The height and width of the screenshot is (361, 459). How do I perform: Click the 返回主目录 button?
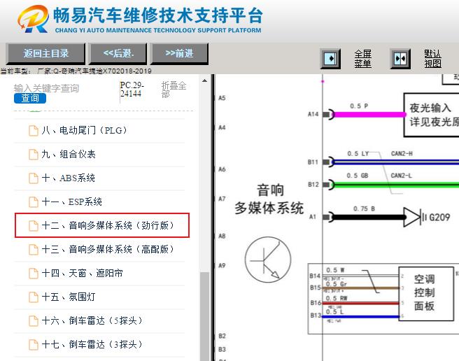point(45,54)
